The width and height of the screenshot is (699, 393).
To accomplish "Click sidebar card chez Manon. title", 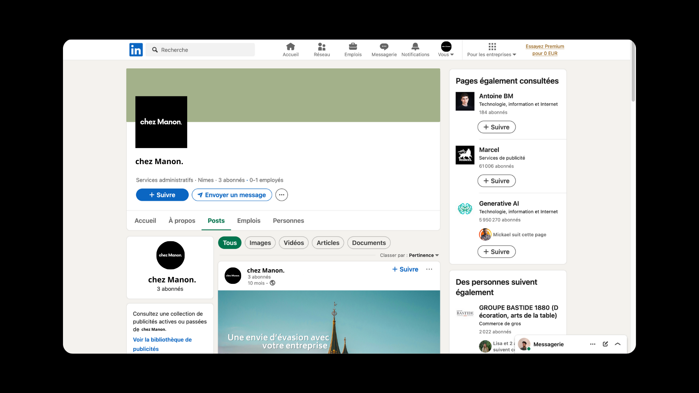I will pos(172,279).
